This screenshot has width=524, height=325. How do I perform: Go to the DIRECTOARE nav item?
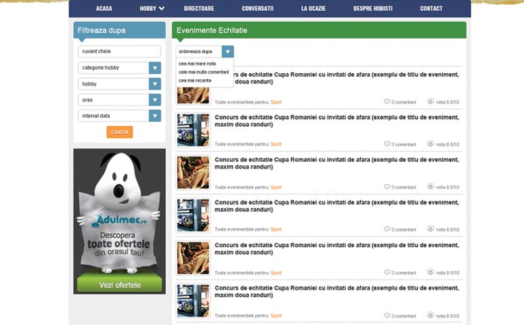[x=199, y=9]
